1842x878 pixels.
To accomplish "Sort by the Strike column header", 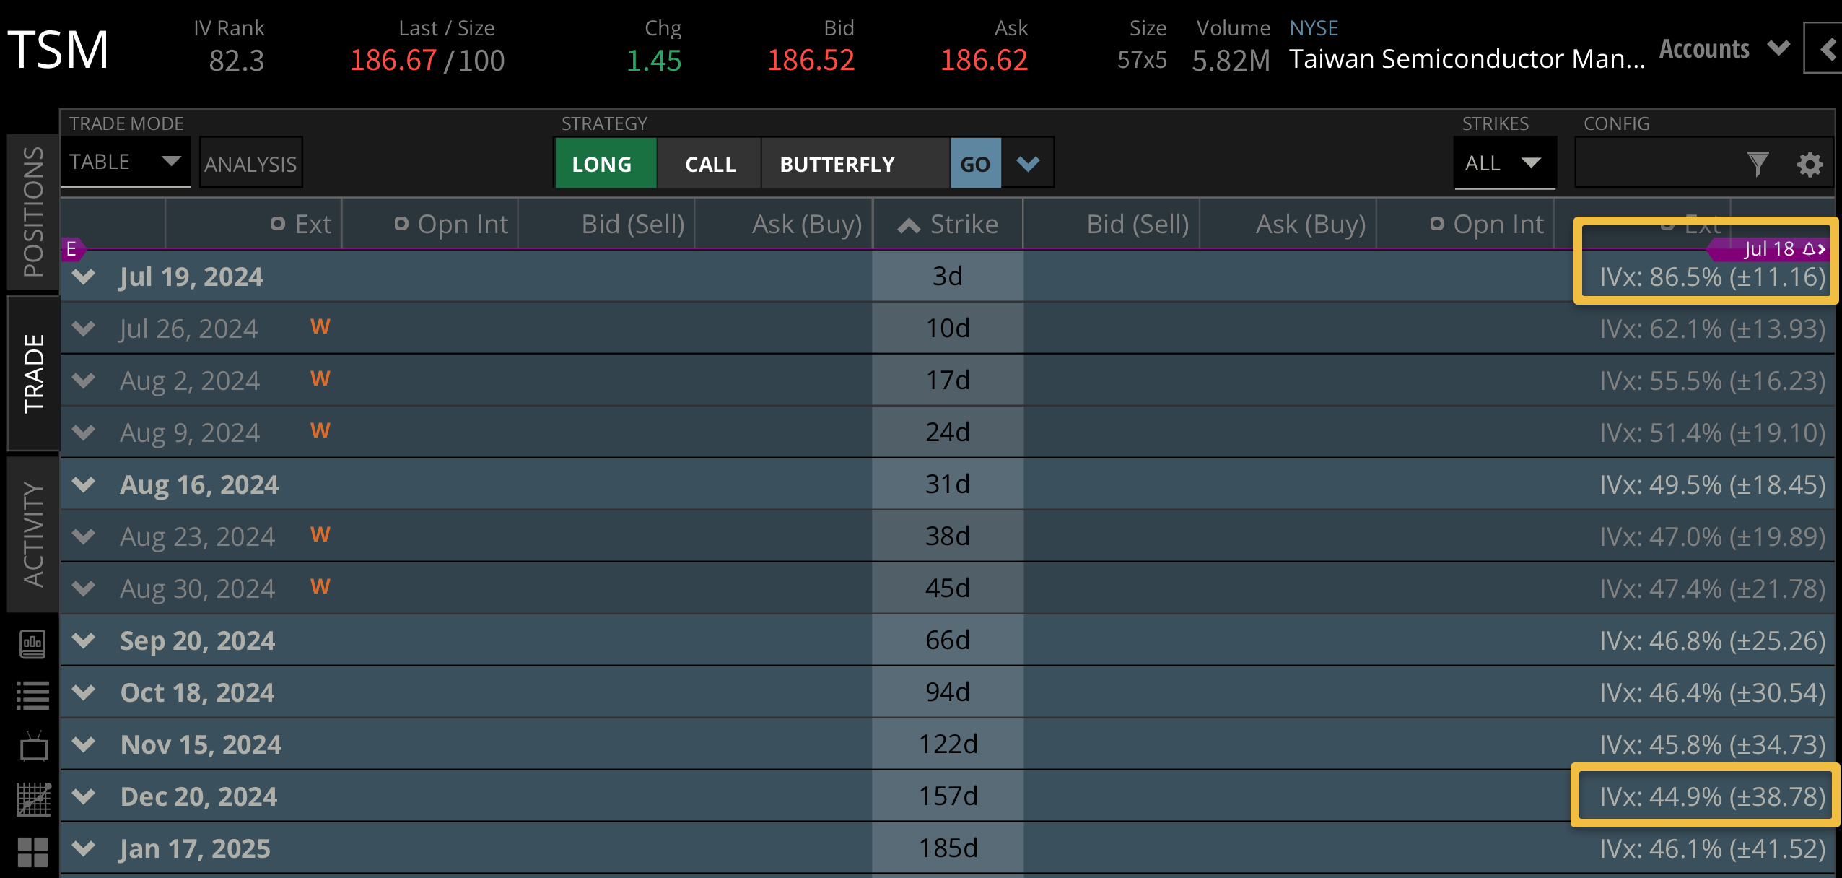I will click(948, 225).
